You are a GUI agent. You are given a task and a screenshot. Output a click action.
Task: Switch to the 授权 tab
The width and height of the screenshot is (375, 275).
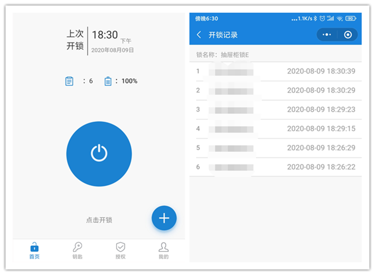120,250
